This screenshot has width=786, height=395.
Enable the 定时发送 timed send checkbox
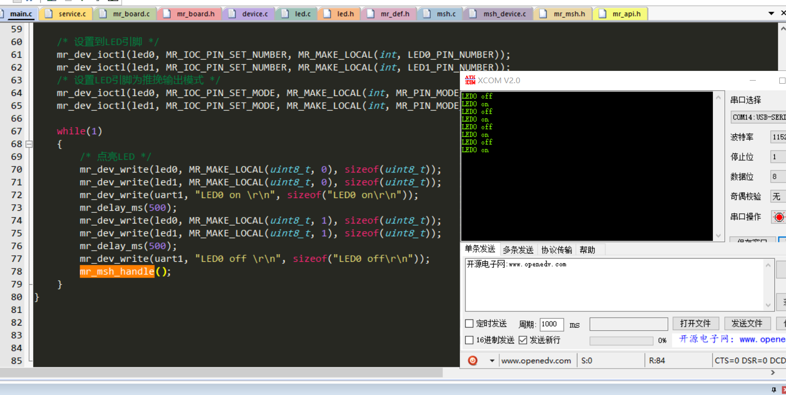469,324
